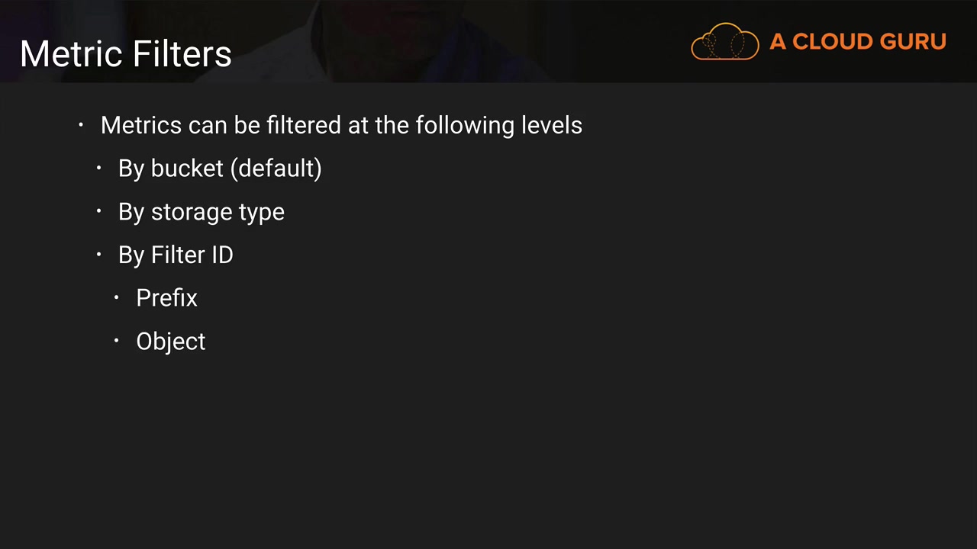Image resolution: width=977 pixels, height=549 pixels.
Task: Click the bullet dot before "By storage type"
Action: 99,211
